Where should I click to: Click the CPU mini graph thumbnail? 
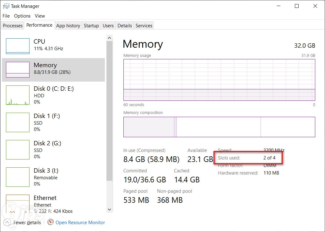18,46
